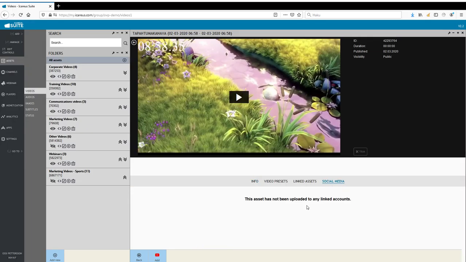Move Training Videos folder down

click(125, 90)
